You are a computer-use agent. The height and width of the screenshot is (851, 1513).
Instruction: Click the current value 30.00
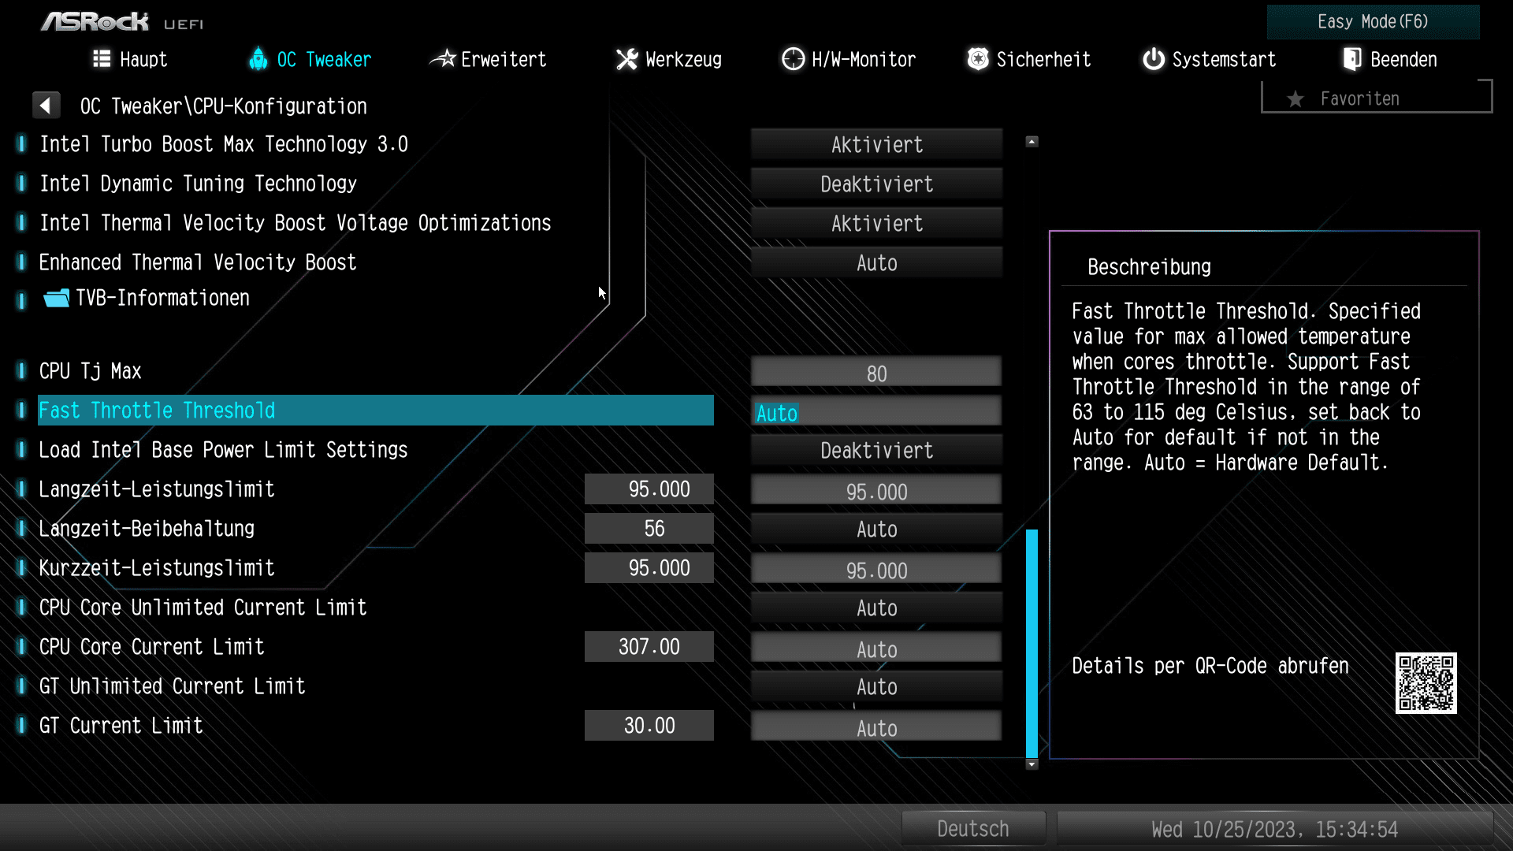pyautogui.click(x=649, y=726)
